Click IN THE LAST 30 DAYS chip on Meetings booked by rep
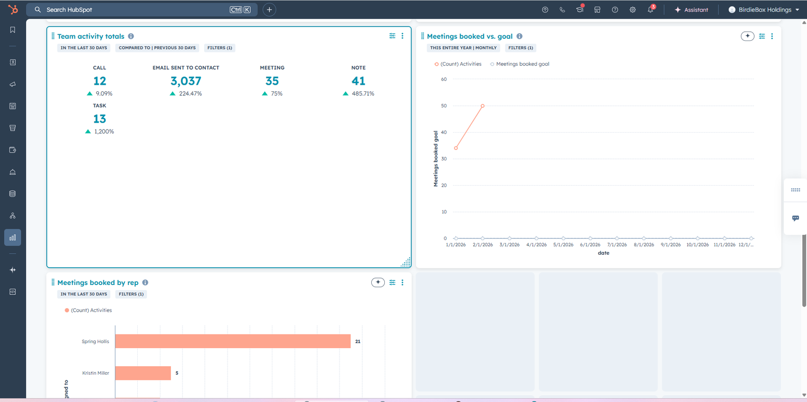Screen dimensions: 807x402 (x=84, y=294)
